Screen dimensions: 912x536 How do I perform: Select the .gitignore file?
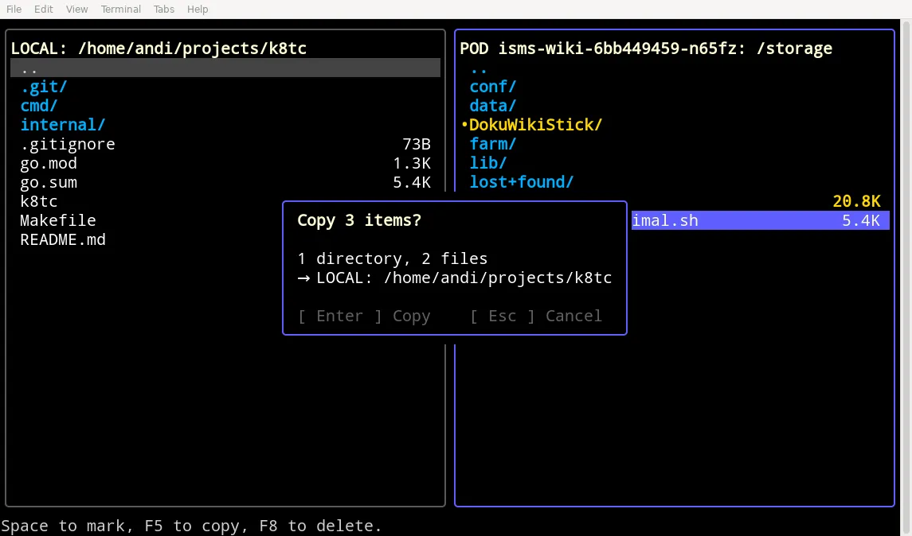pyautogui.click(x=225, y=145)
